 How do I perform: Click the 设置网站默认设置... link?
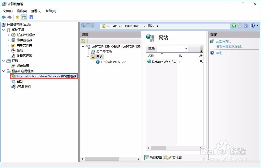coord(229,47)
